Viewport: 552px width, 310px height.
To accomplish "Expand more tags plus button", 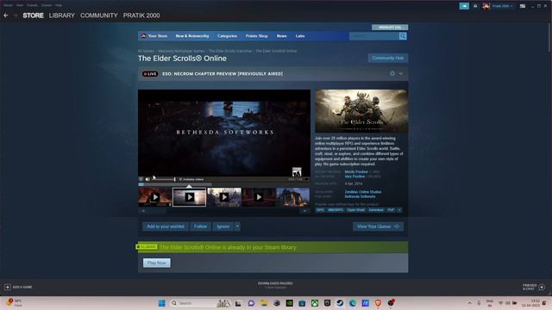I will (x=399, y=210).
